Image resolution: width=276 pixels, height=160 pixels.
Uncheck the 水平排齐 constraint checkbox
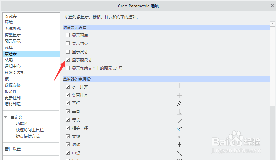pos(68,87)
